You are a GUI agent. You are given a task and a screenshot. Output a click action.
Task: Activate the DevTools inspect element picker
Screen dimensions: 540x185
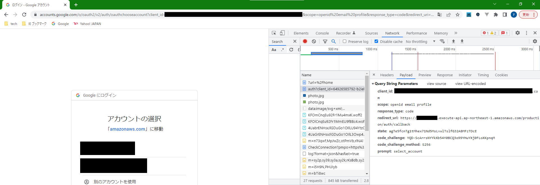coord(274,33)
